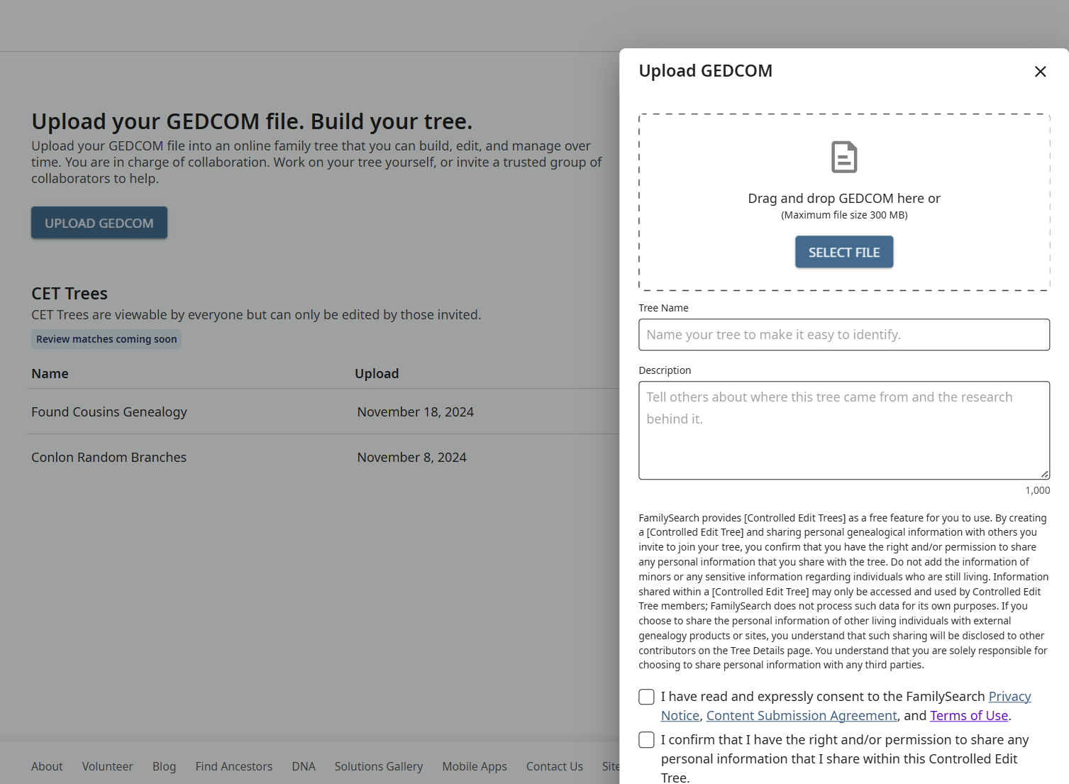Screen dimensions: 1069x784
Task: Open the Found Cousins Genealogy tree
Action: pos(109,412)
